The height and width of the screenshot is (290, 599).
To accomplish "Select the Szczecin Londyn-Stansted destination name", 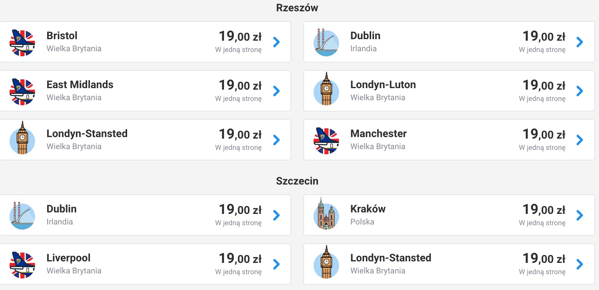I will point(391,258).
